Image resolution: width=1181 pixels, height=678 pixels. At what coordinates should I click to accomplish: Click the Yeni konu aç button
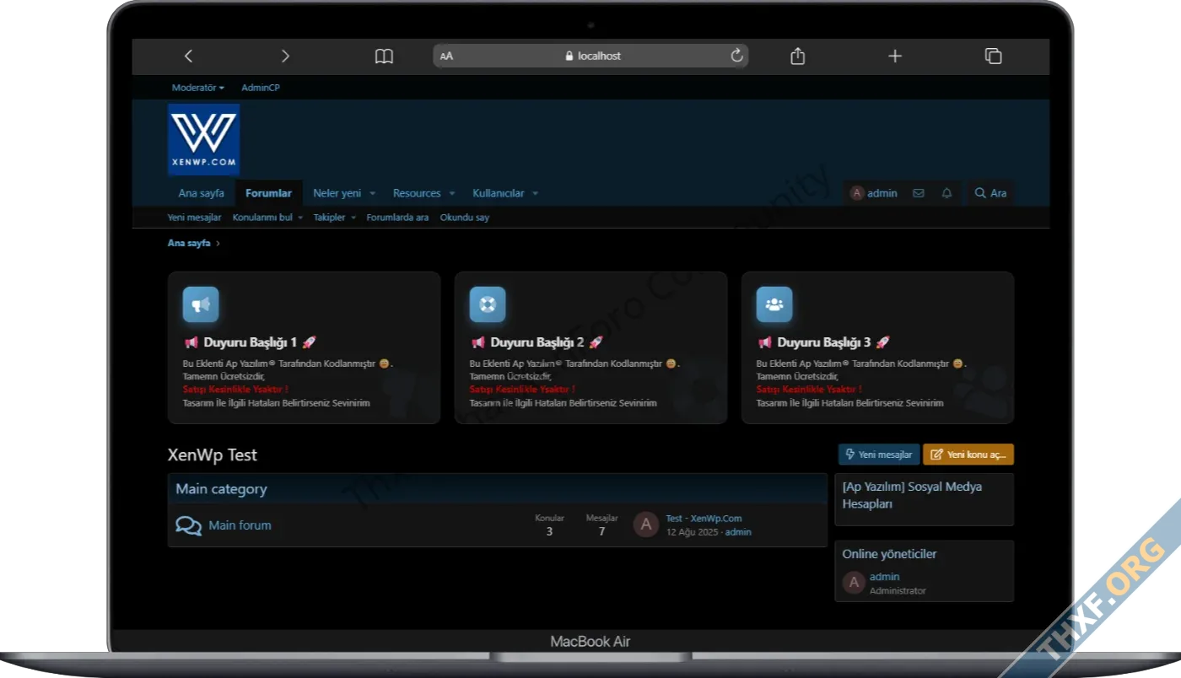coord(968,455)
